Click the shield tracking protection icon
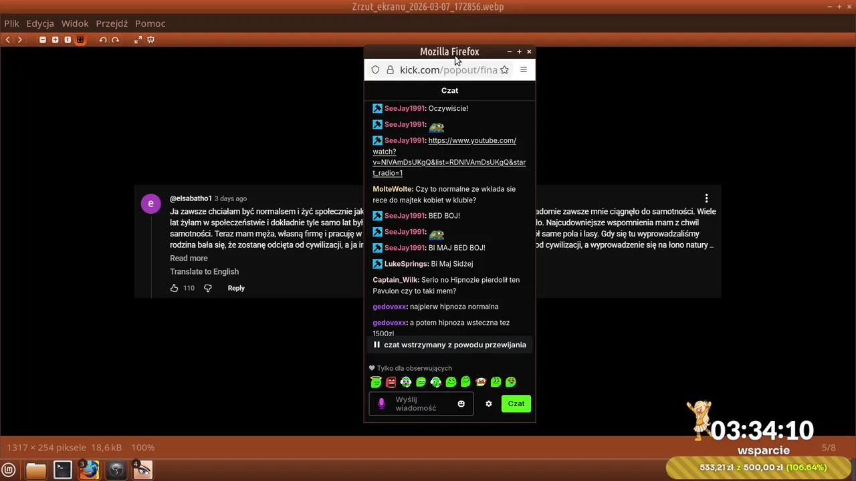Viewport: 856px width, 481px height. (375, 70)
